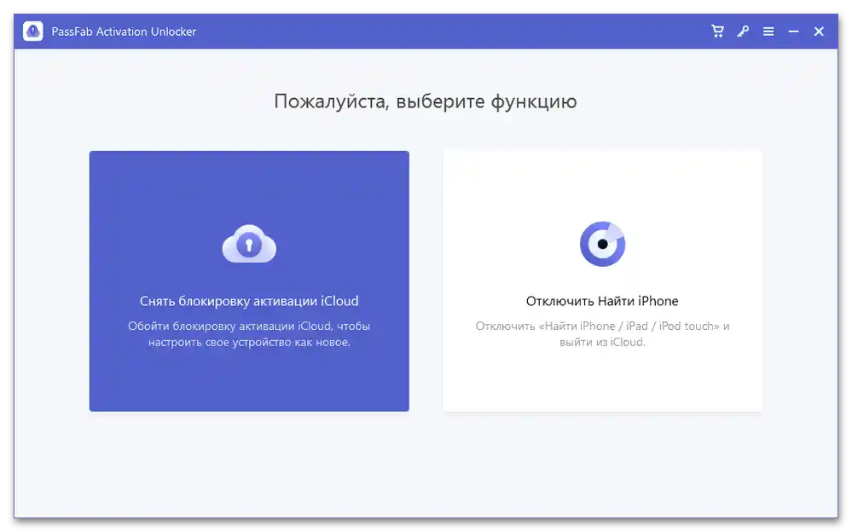Minimize the PassFab window
The height and width of the screenshot is (532, 852).
(793, 32)
